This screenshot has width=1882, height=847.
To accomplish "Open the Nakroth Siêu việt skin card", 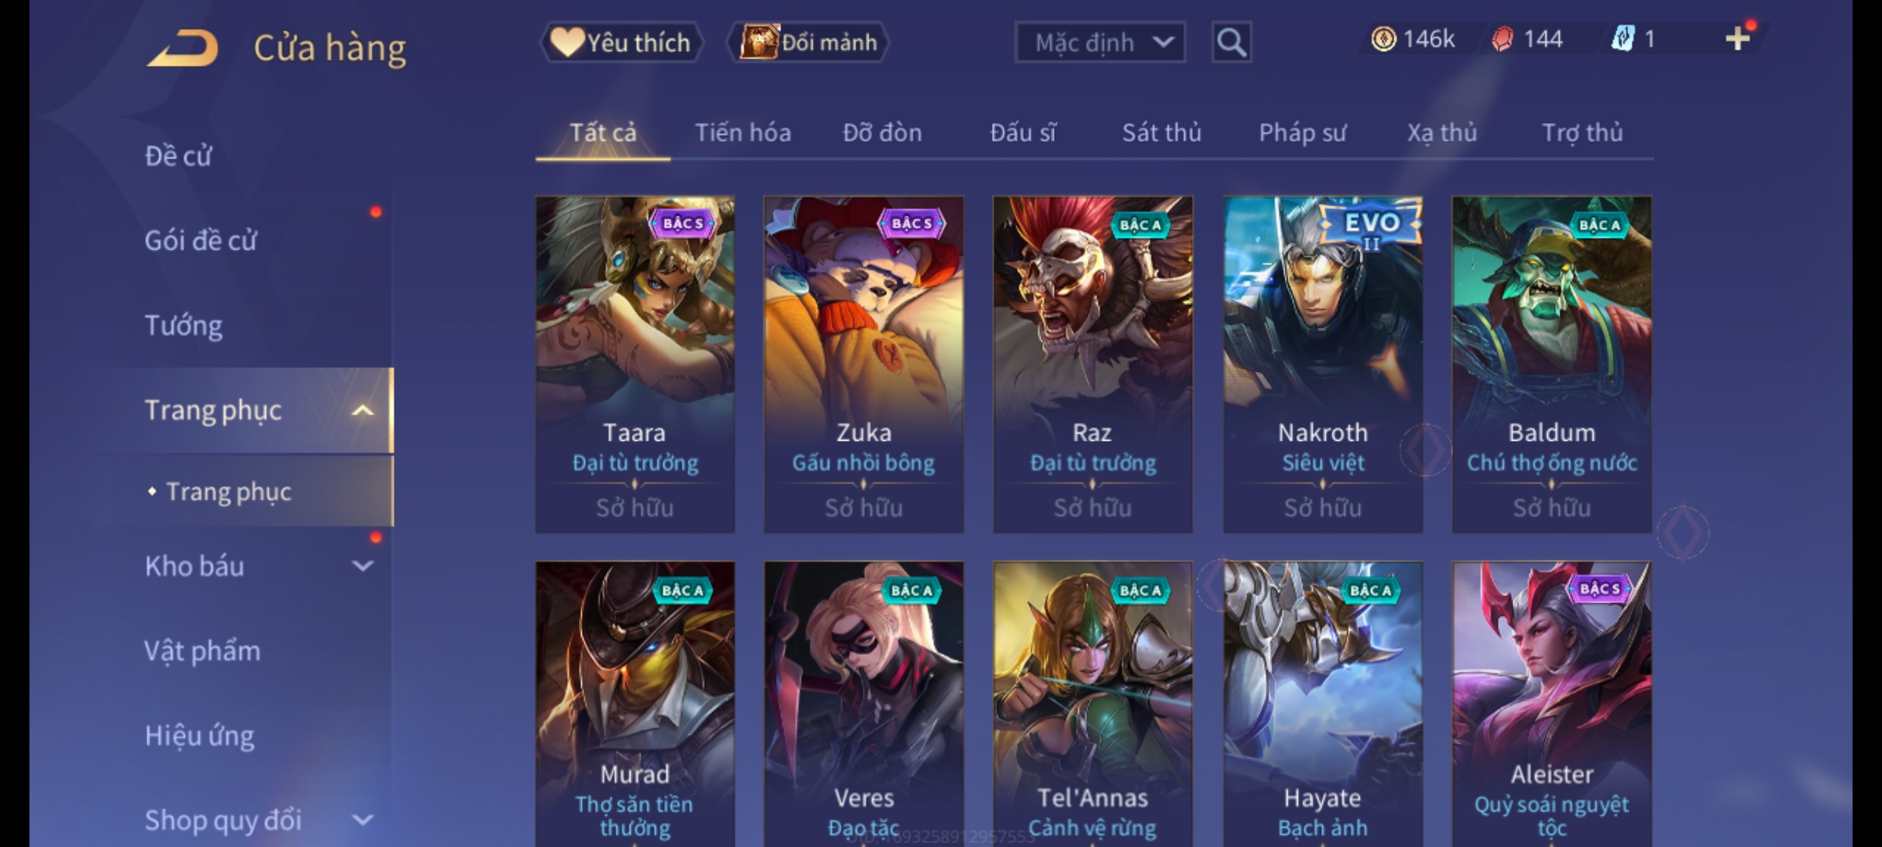I will (1323, 365).
